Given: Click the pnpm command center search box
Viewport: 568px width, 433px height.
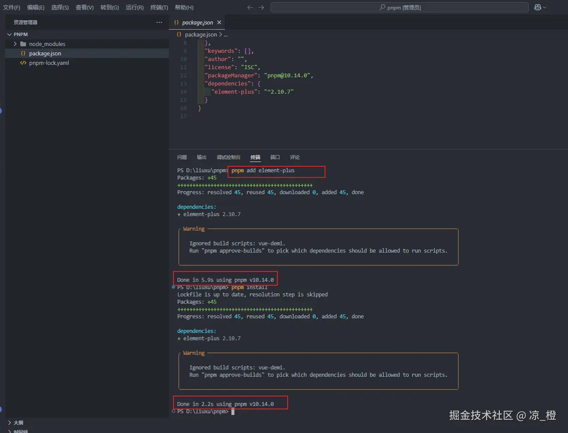Looking at the screenshot, I should click(399, 7).
